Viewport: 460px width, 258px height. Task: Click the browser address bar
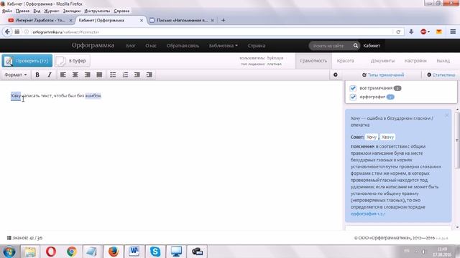click(x=211, y=32)
